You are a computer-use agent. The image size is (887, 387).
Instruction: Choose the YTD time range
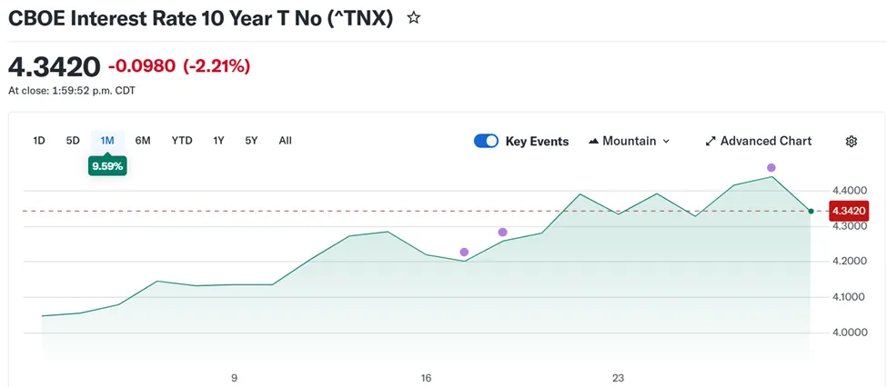(x=182, y=140)
